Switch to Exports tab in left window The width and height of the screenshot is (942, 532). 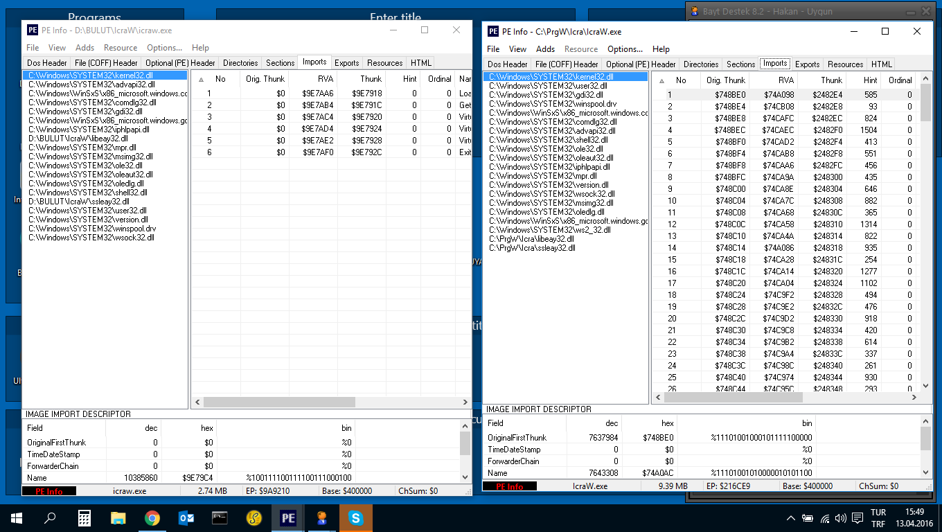(x=347, y=63)
